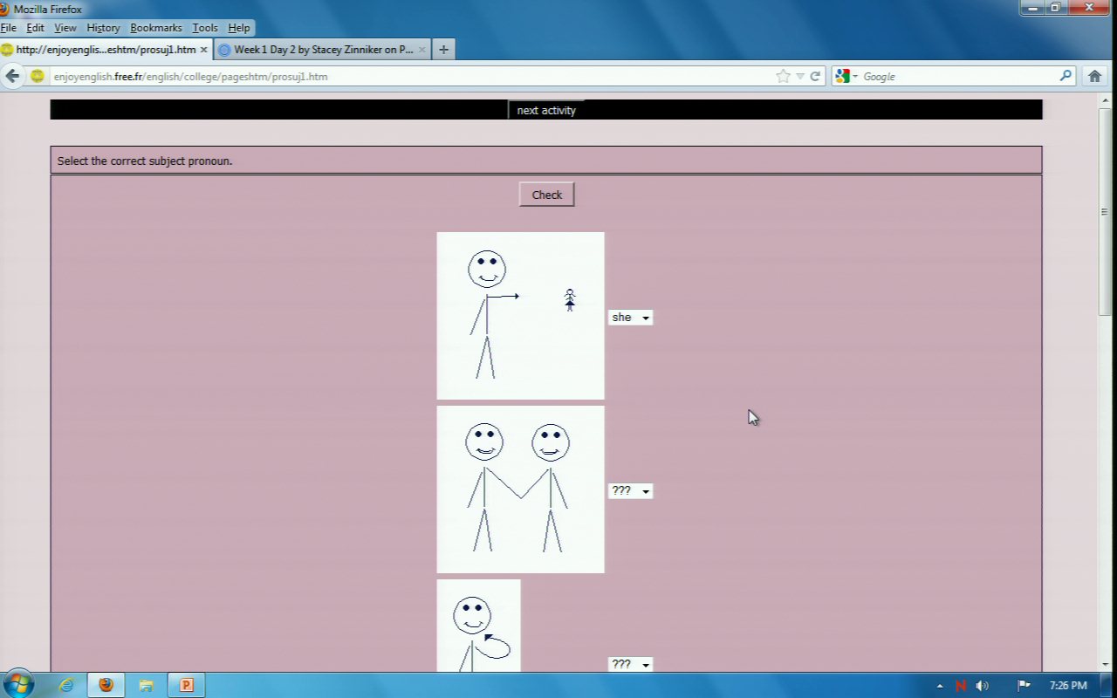Open PowerPoint from the taskbar
Viewport: 1117px width, 698px height.
[186, 685]
